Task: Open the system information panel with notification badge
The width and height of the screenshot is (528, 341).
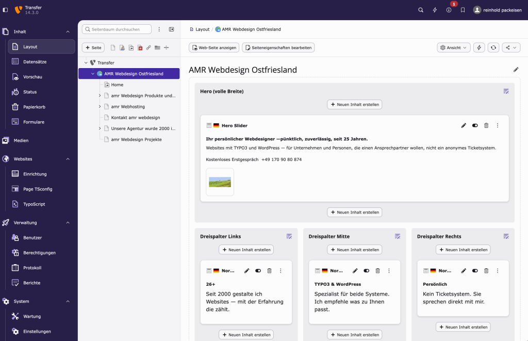Action: 449,10
